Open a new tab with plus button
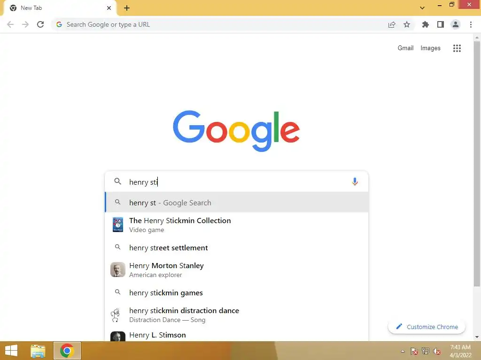 (127, 8)
